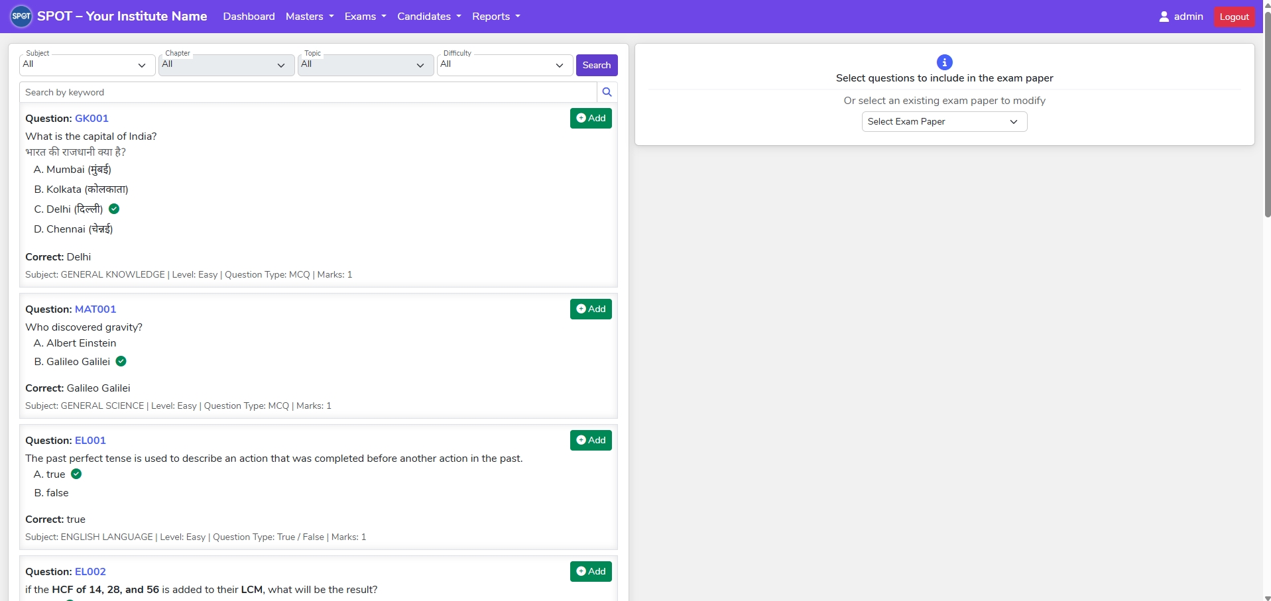Add question EL001 to the paper
The image size is (1271, 601).
[x=591, y=440]
